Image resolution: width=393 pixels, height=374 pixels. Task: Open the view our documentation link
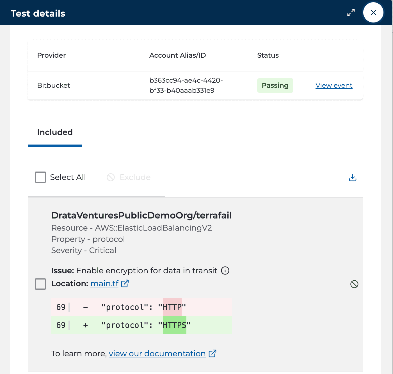click(x=157, y=353)
